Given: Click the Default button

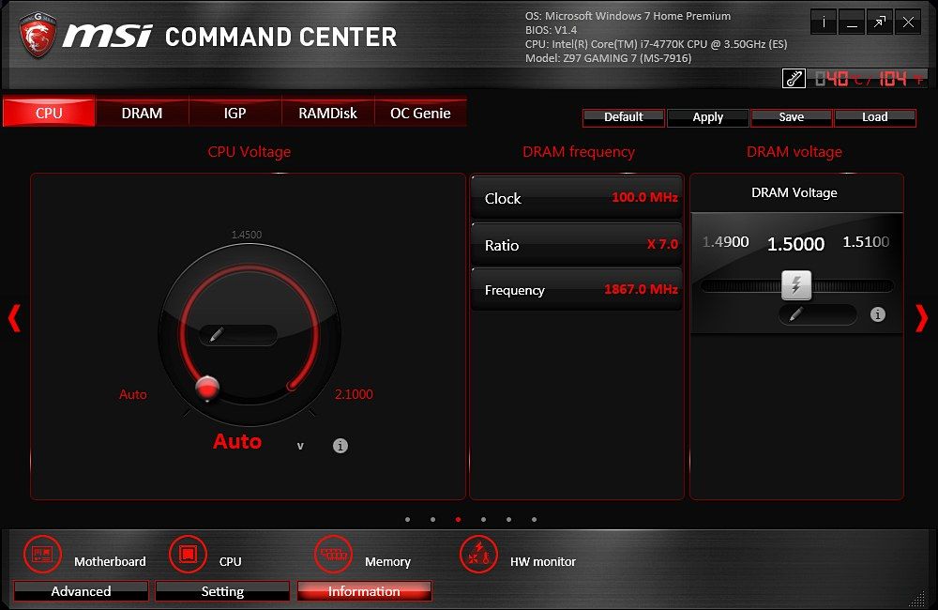Looking at the screenshot, I should click(x=624, y=117).
